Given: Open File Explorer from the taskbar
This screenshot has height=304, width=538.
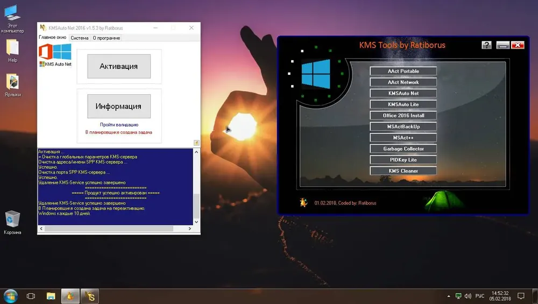Looking at the screenshot, I should click(x=51, y=296).
